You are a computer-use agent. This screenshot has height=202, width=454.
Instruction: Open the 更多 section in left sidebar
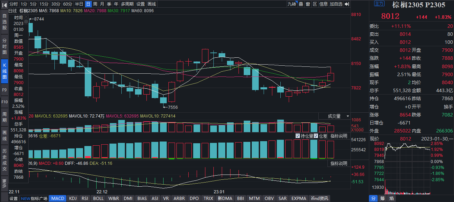[4, 183]
